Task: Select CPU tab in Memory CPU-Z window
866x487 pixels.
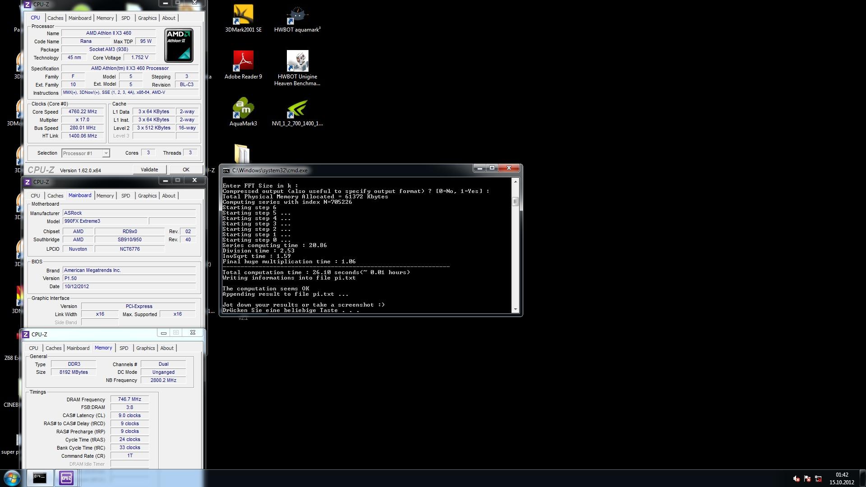Action: click(33, 348)
